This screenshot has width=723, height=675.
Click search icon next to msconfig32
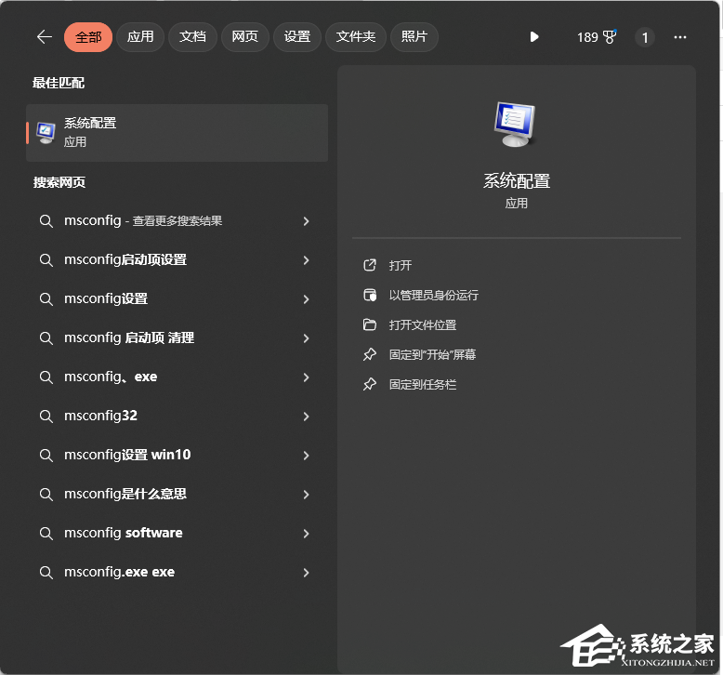46,417
